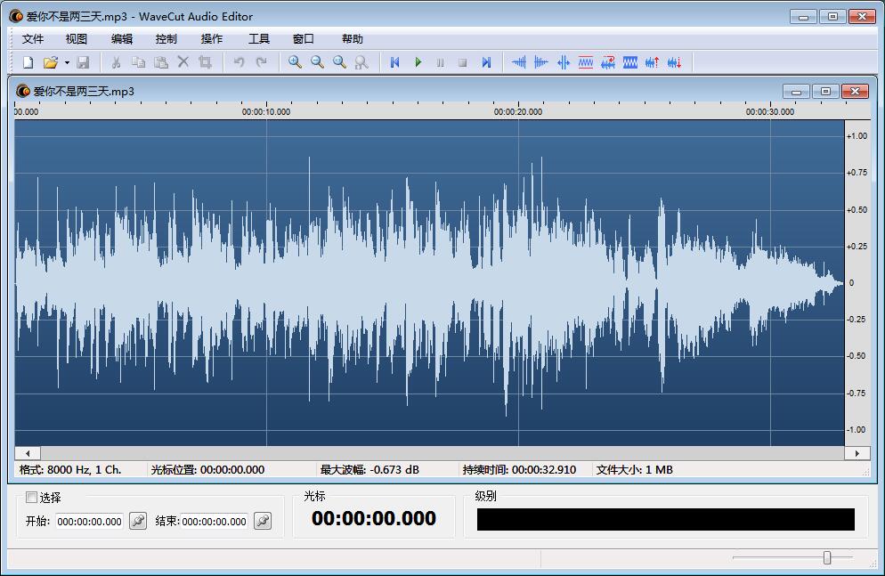Click the +0.50 amplitude scale label
Viewport: 885px width, 576px height.
857,209
